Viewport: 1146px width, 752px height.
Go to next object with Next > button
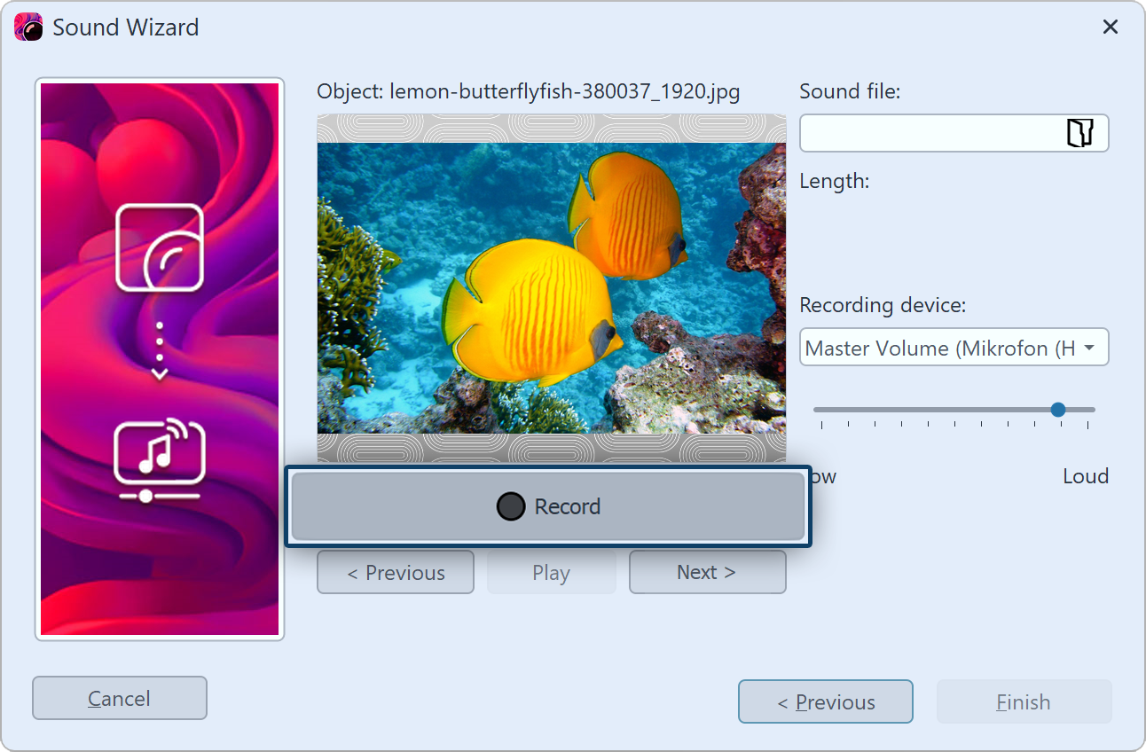(707, 573)
